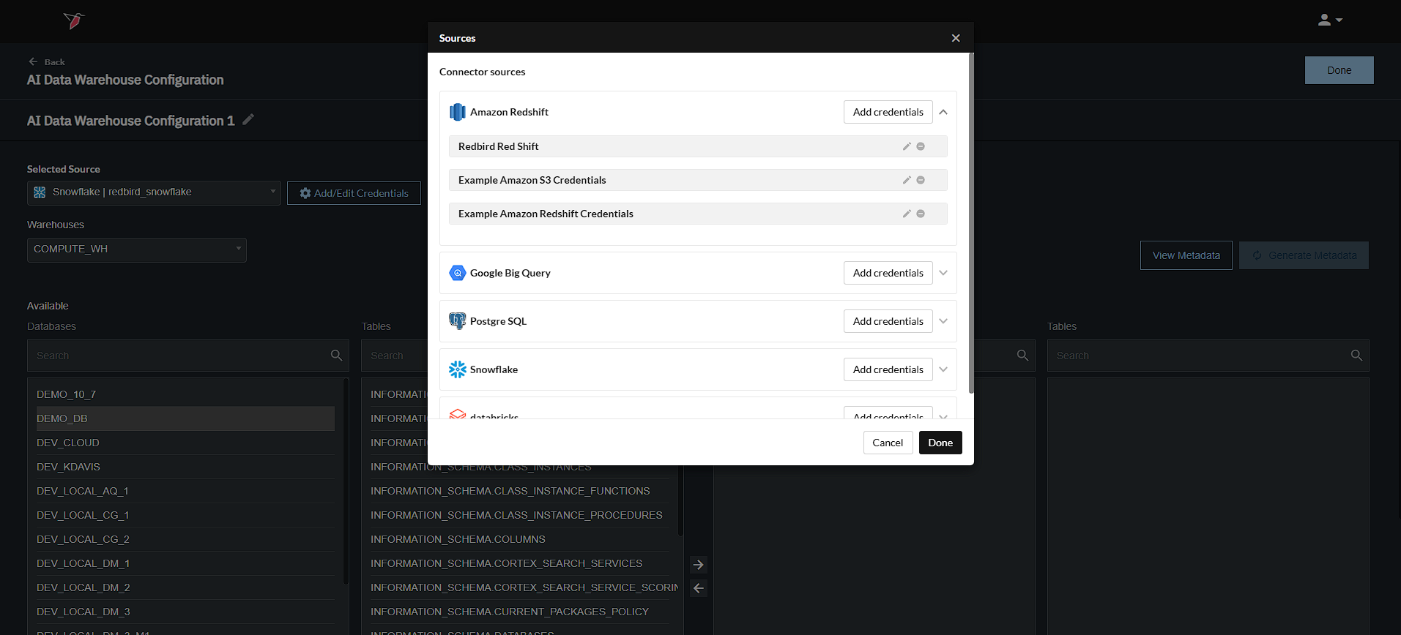
Task: Click the Databases search magnifier icon
Action: pyautogui.click(x=336, y=356)
